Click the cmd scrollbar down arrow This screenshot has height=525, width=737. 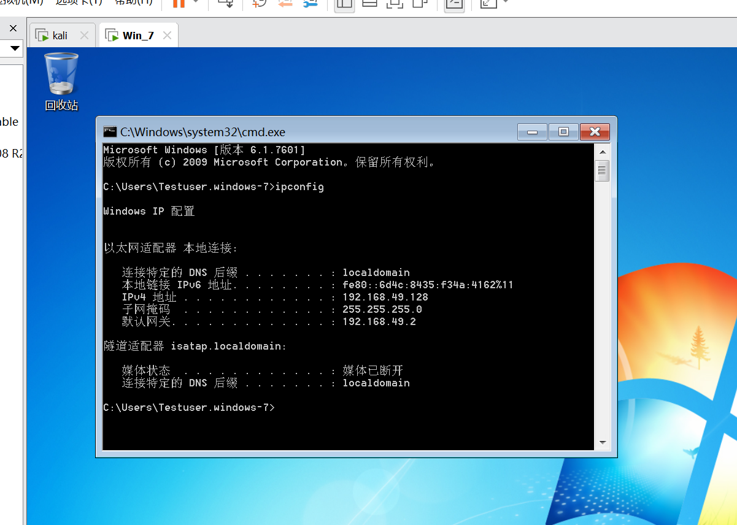(602, 442)
